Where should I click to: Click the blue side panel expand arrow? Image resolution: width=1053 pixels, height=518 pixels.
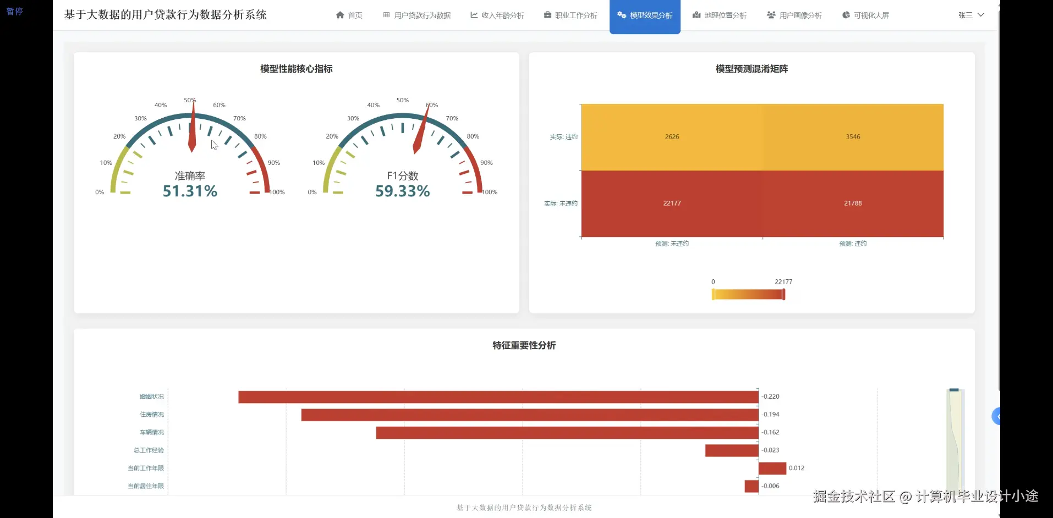click(x=996, y=416)
